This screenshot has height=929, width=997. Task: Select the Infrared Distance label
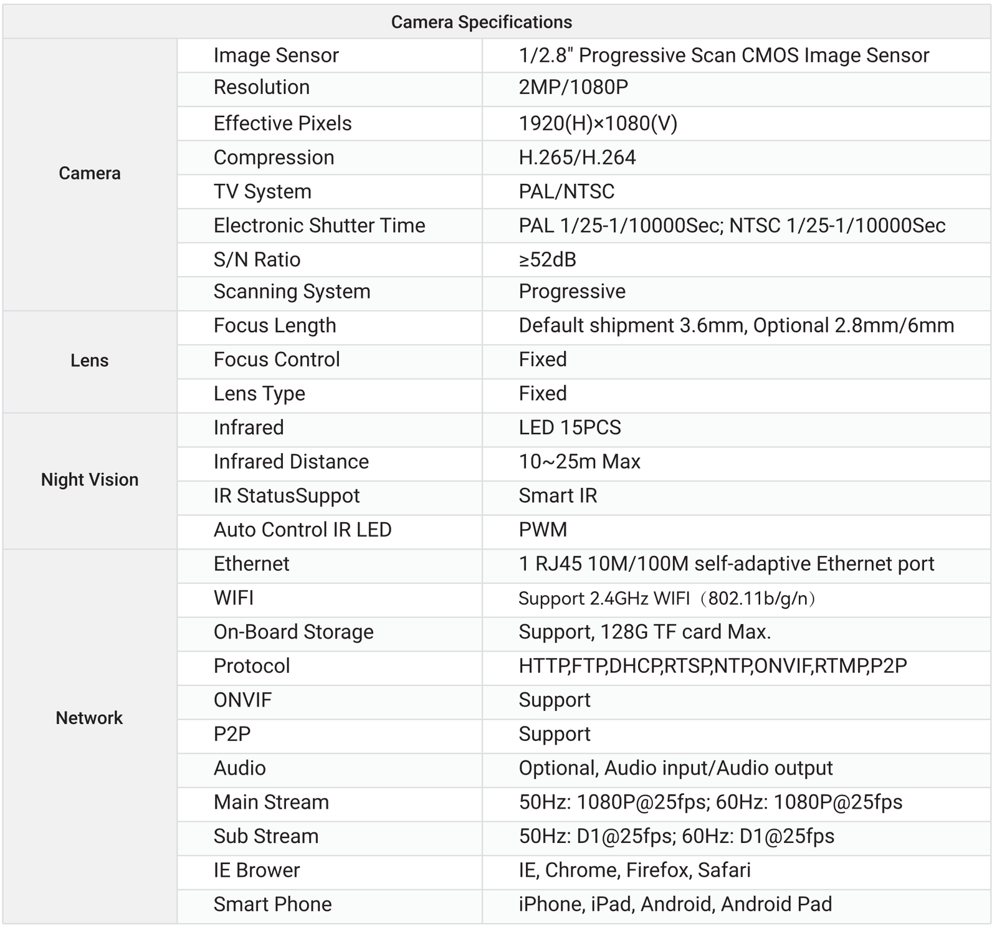coord(291,462)
